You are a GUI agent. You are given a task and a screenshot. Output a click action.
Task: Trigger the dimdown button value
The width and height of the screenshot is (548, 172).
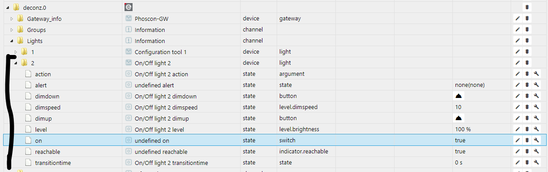pos(459,96)
